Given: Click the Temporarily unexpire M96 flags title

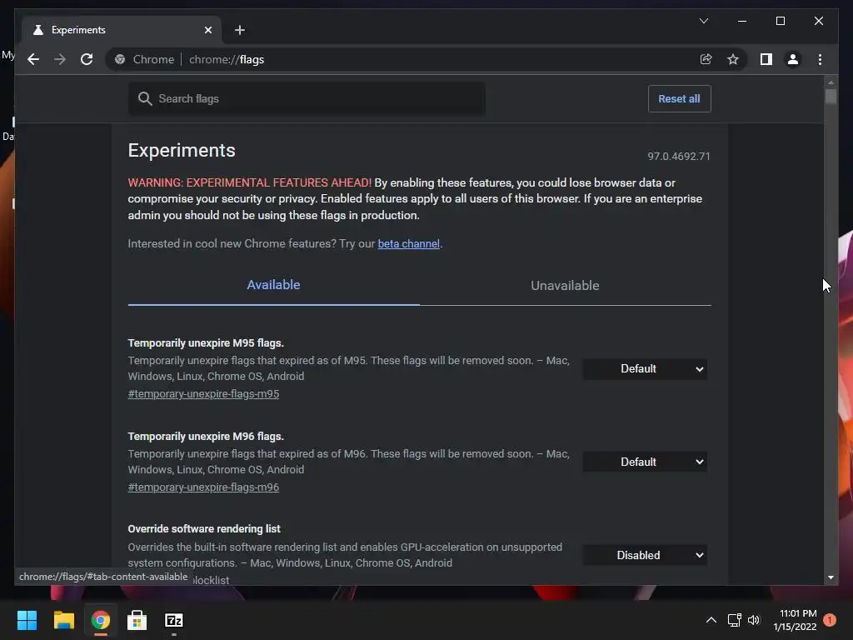Looking at the screenshot, I should 206,437.
